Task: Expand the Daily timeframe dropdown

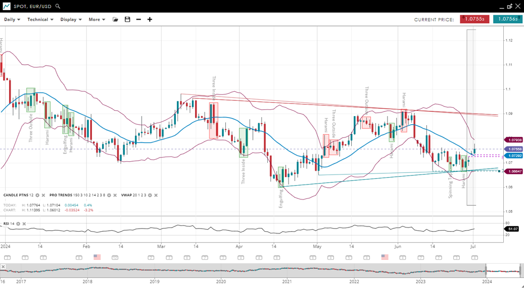Action: point(12,20)
